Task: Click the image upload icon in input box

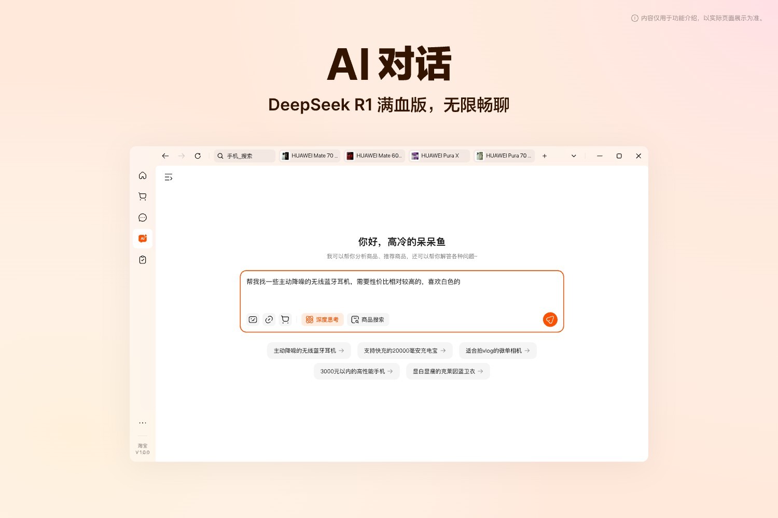Action: 253,320
